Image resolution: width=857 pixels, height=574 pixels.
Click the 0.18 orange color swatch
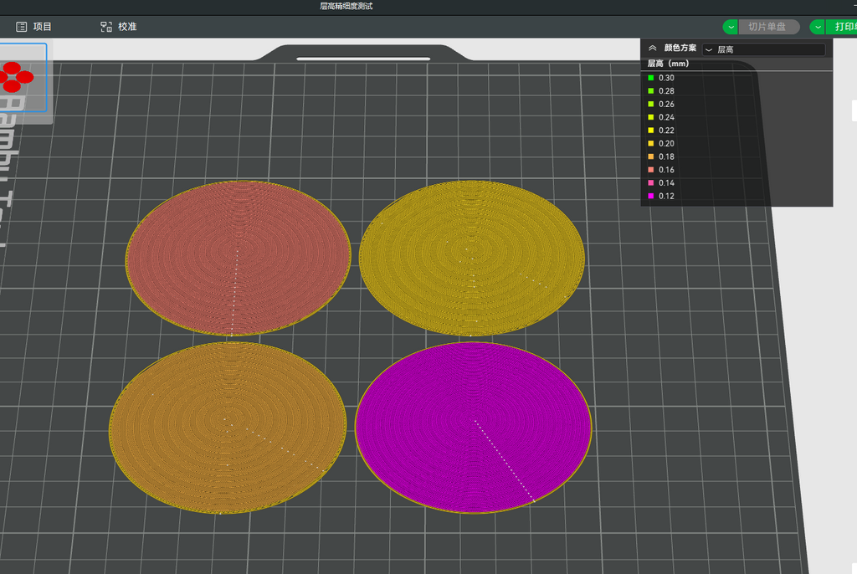650,156
